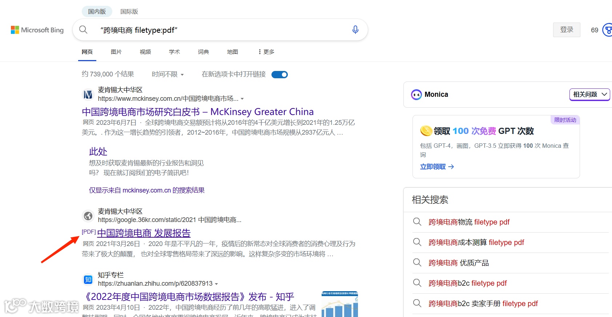
Task: Click related search 跨境电商b2c 卖家手册 filetype pdf
Action: coord(483,304)
